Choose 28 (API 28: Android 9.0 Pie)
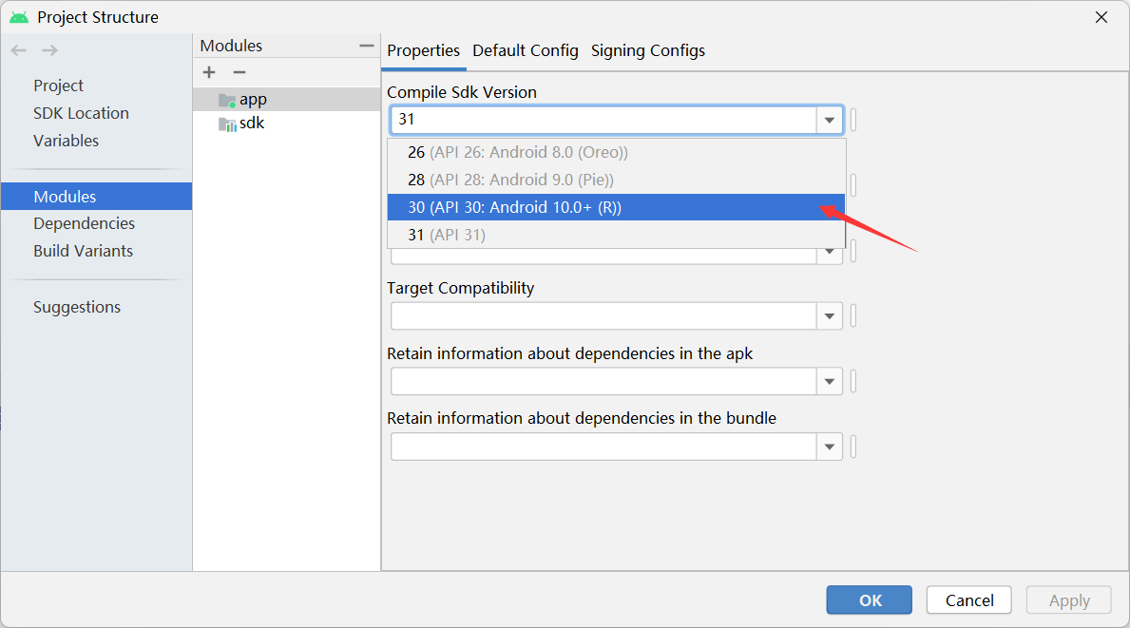 [x=616, y=180]
